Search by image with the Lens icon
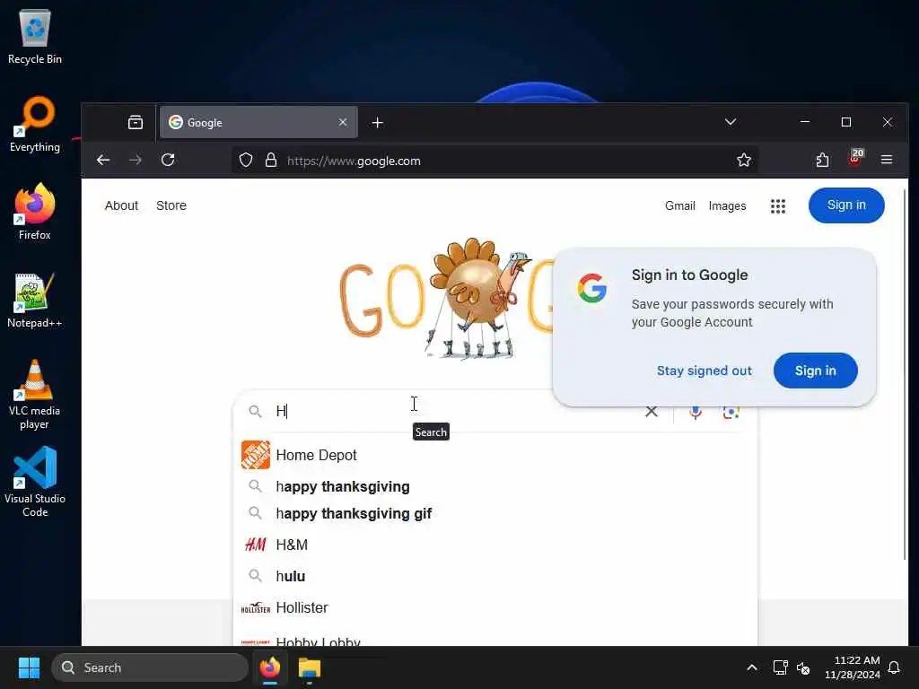Image resolution: width=919 pixels, height=689 pixels. pos(731,413)
